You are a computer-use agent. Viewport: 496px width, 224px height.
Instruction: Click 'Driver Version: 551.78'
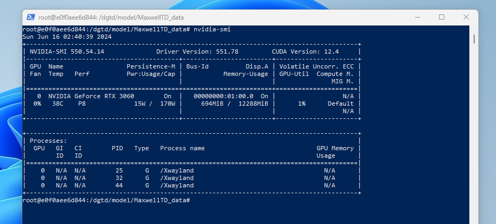[197, 51]
